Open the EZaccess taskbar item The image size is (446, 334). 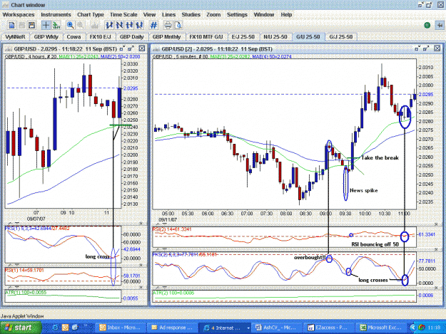click(328, 328)
